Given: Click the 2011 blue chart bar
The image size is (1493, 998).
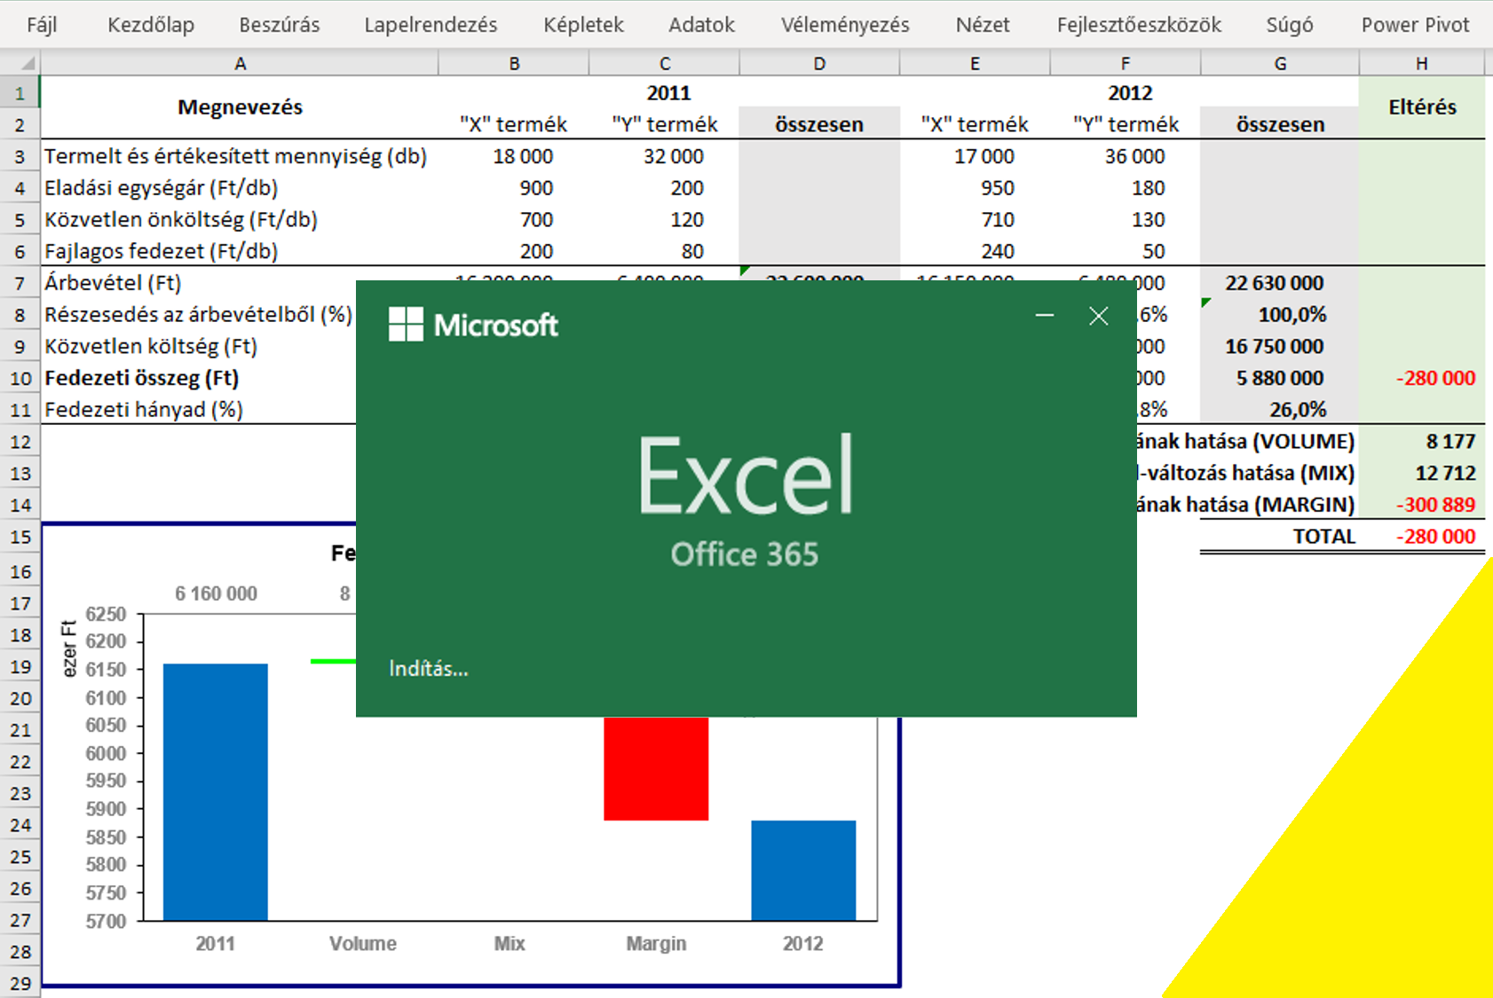Looking at the screenshot, I should [x=216, y=792].
